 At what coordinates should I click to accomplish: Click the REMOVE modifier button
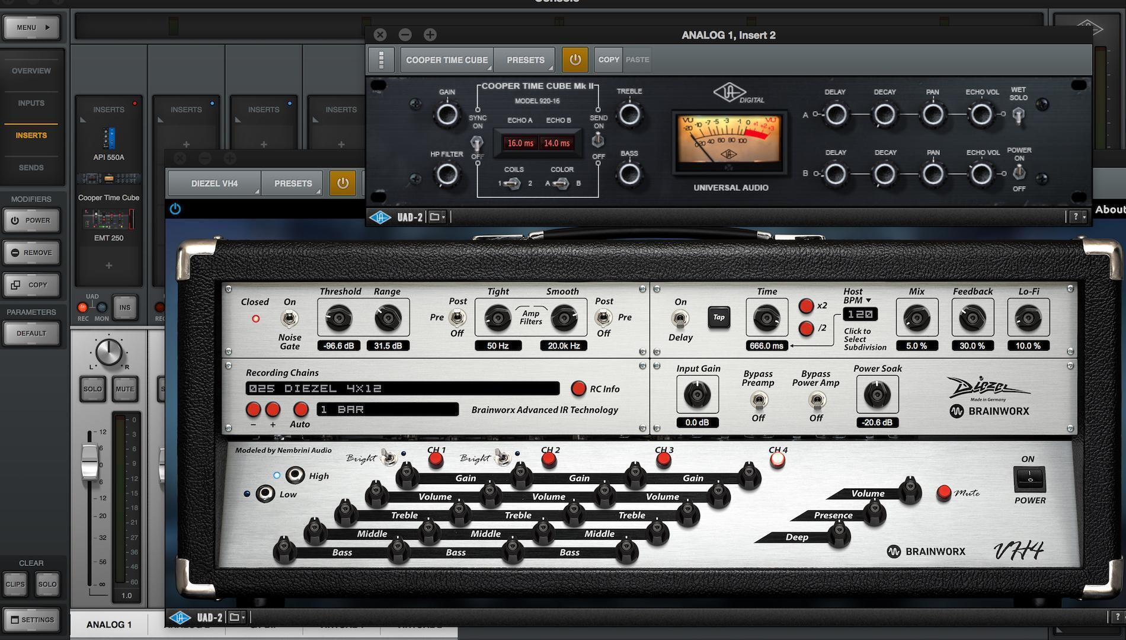(x=32, y=252)
